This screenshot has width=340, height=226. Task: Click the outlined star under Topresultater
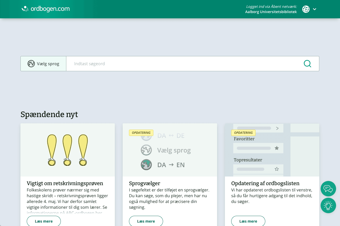click(x=277, y=169)
